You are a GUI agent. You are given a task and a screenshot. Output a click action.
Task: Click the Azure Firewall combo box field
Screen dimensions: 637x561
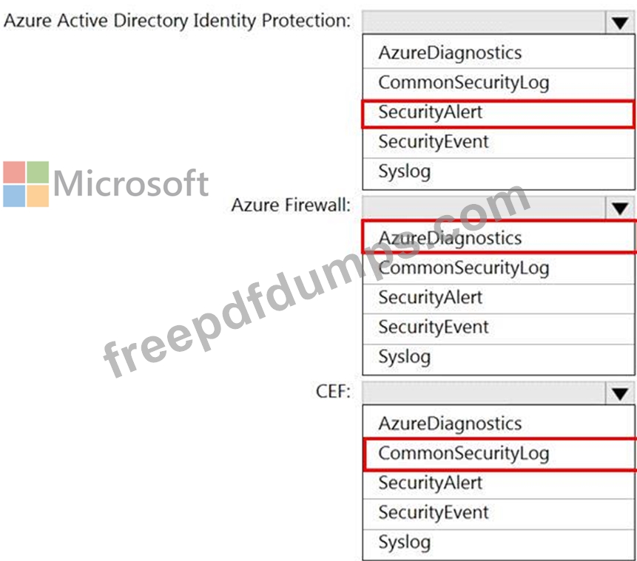[x=484, y=207]
